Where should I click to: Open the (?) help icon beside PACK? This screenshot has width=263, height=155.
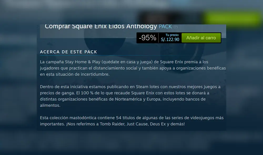(176, 27)
